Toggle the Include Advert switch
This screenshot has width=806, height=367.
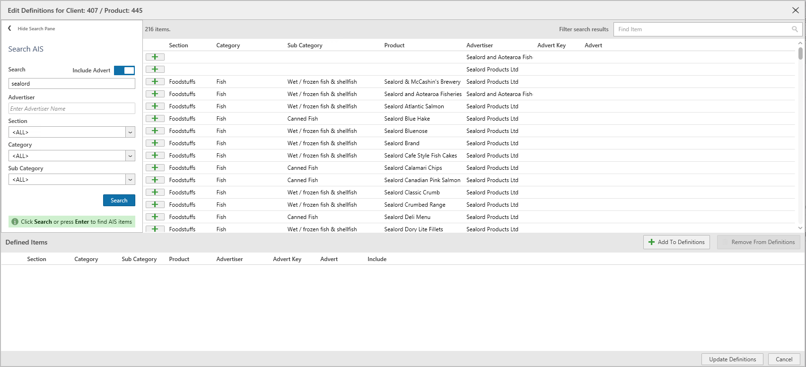point(124,70)
